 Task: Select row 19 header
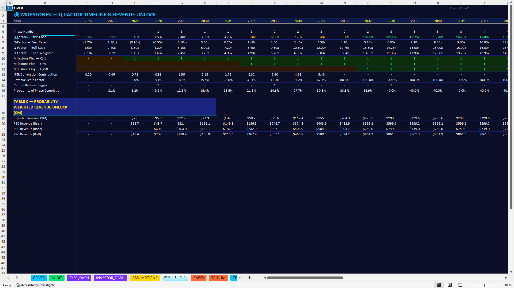pos(3,118)
